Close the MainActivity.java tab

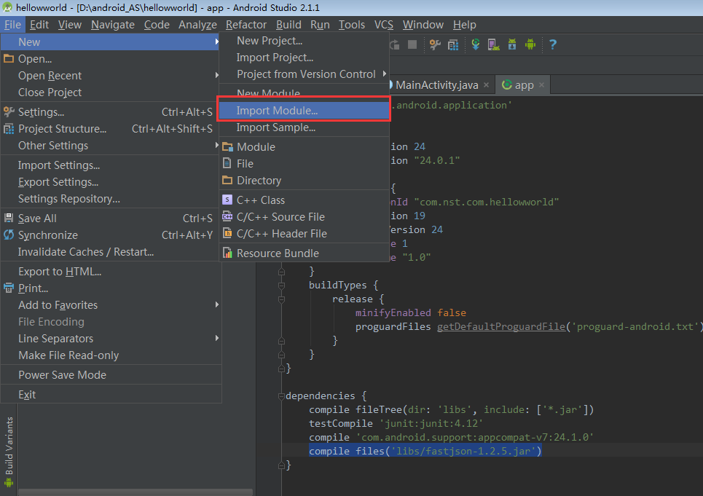coord(486,85)
